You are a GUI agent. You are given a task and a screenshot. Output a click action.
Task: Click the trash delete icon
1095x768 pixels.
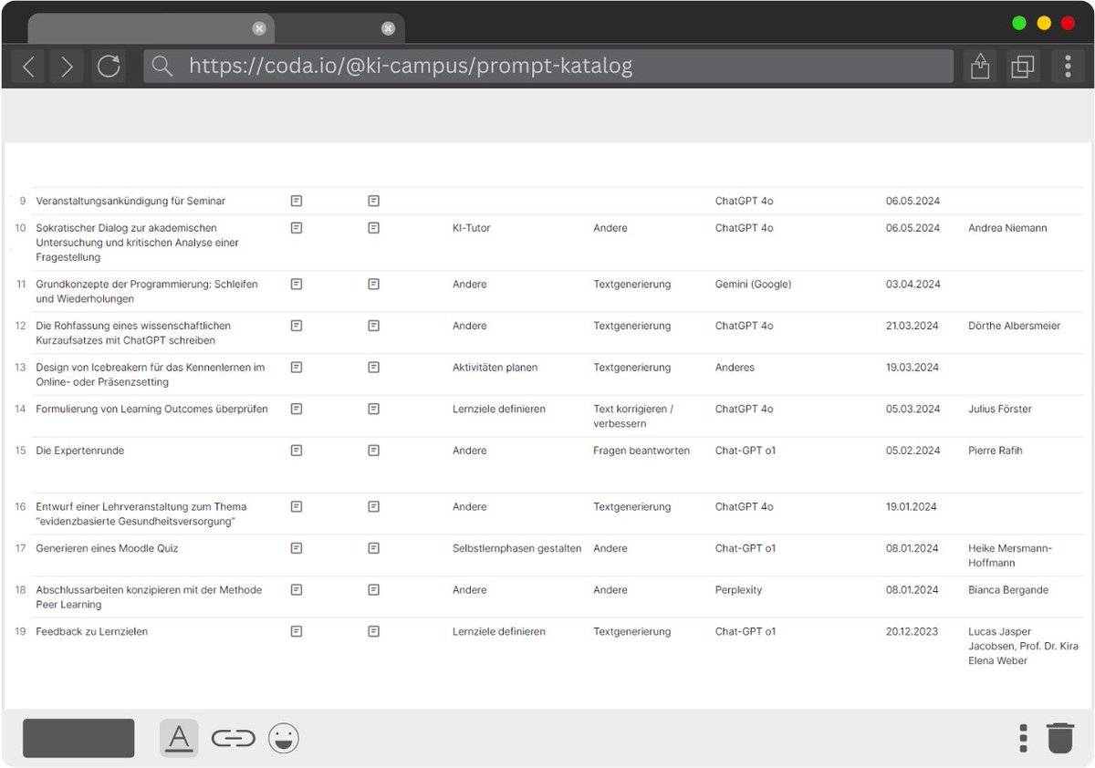pyautogui.click(x=1060, y=737)
